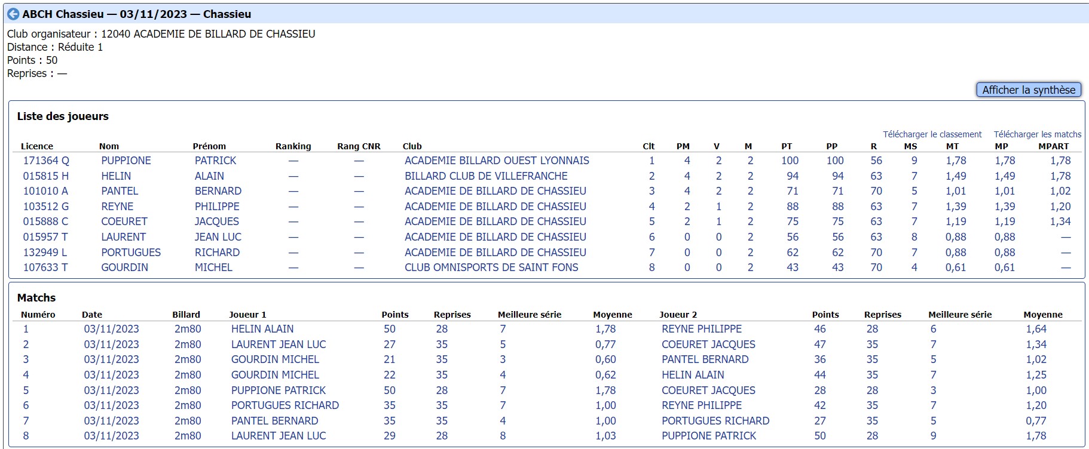
Task: Click the Numéro column header
Action: coord(38,315)
